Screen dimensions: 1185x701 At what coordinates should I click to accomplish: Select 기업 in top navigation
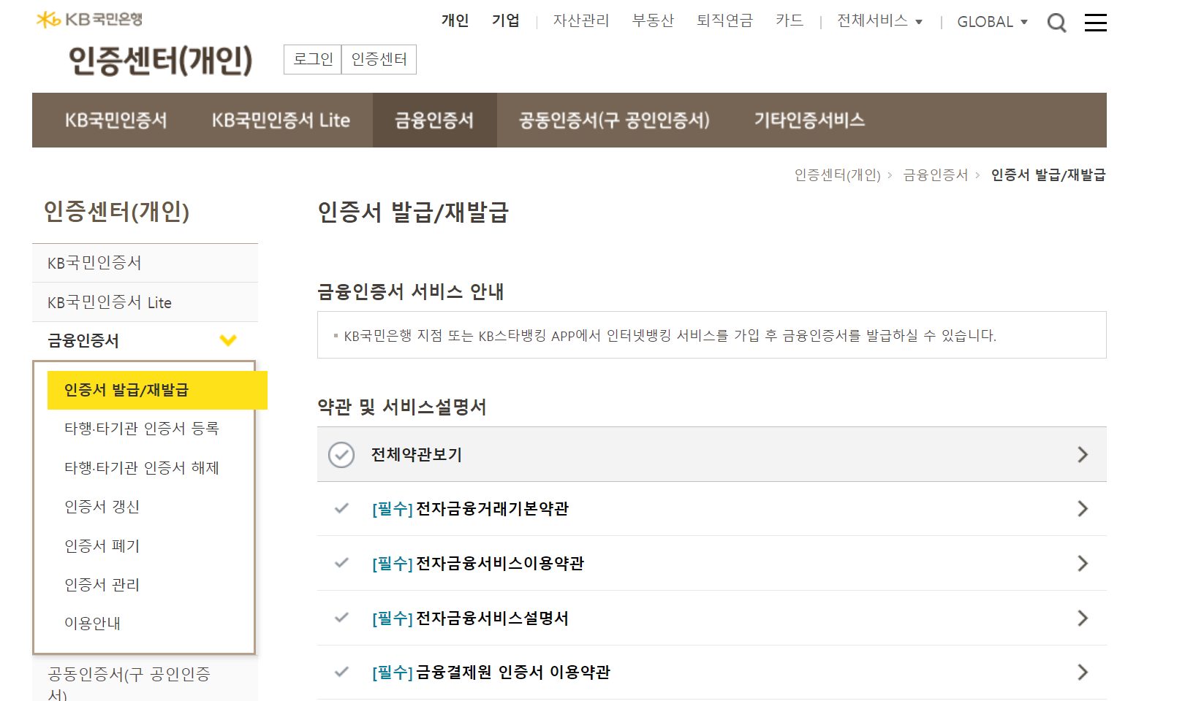click(x=505, y=20)
